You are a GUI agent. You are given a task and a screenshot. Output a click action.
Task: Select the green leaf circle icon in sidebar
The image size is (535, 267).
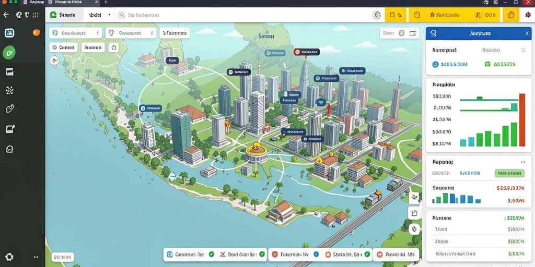(x=9, y=53)
